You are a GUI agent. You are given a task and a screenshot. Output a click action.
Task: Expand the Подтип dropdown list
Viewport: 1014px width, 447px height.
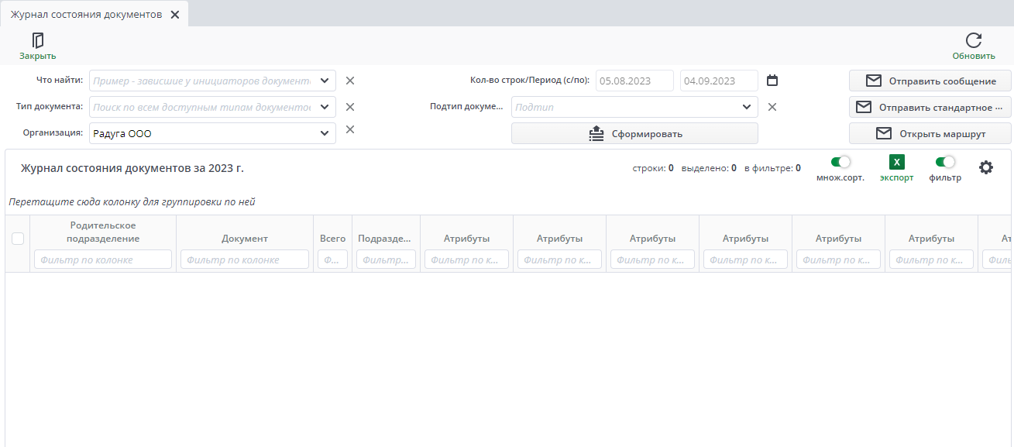click(x=746, y=107)
